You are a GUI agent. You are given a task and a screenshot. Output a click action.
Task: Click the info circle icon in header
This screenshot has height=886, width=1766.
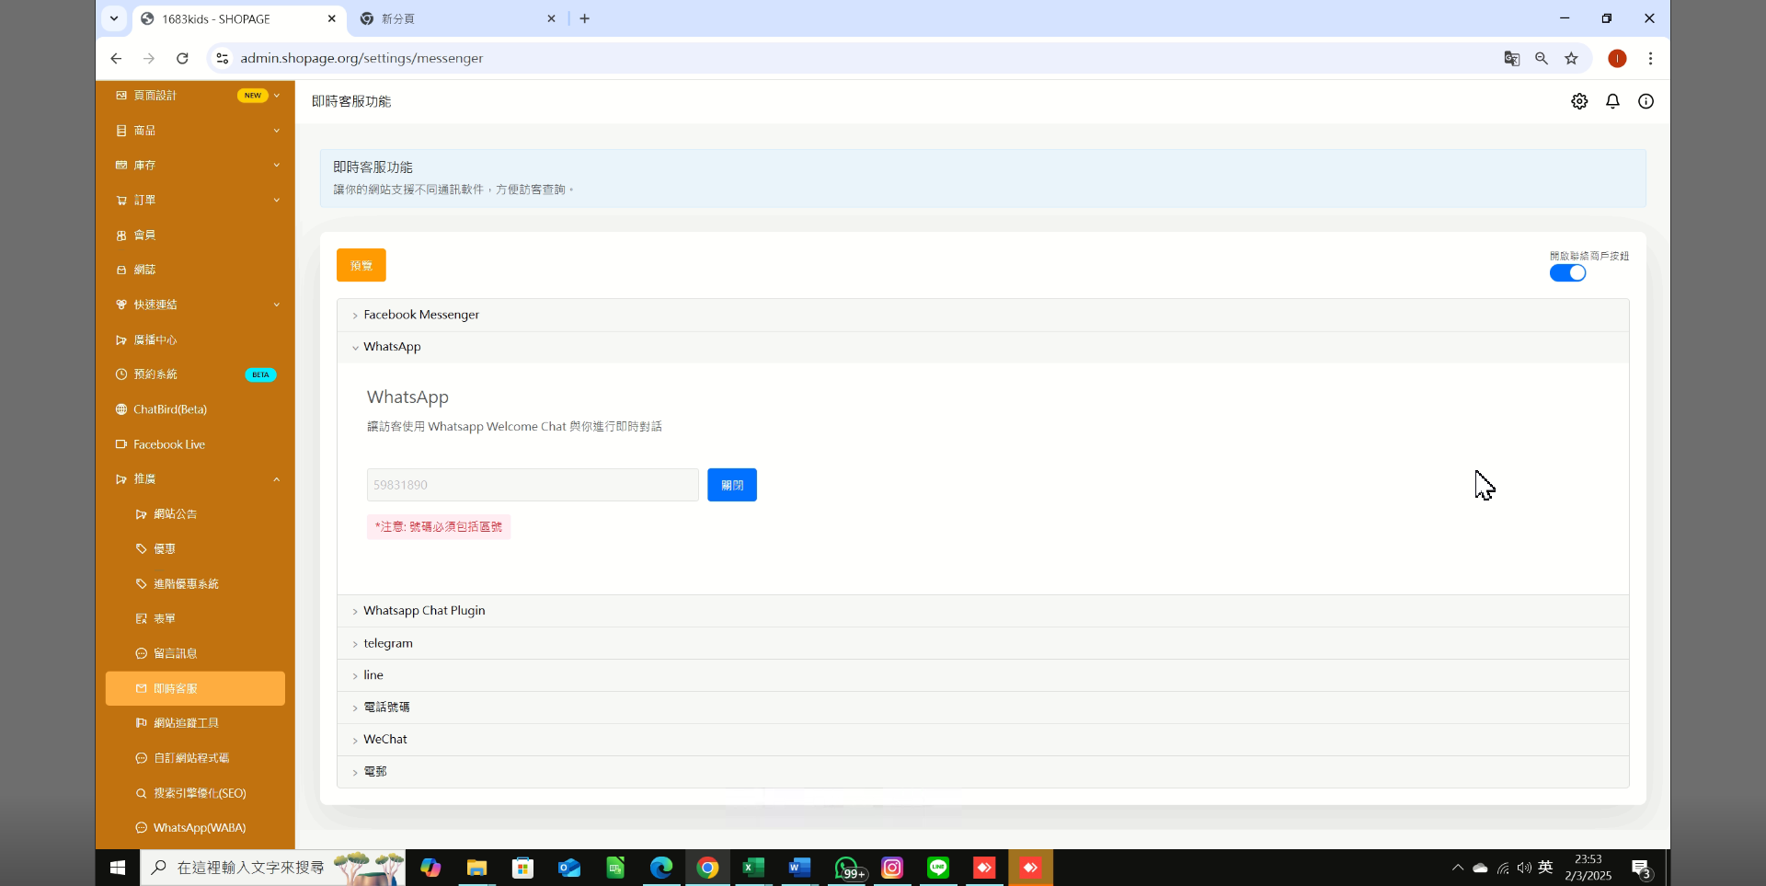point(1646,101)
